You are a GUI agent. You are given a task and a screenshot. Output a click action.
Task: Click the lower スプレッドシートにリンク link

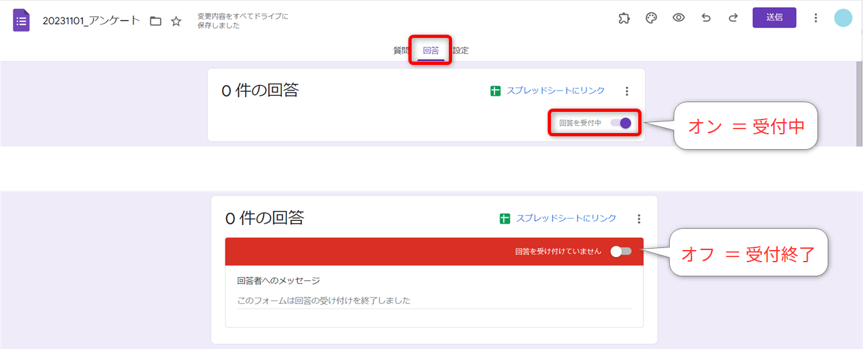pyautogui.click(x=566, y=219)
